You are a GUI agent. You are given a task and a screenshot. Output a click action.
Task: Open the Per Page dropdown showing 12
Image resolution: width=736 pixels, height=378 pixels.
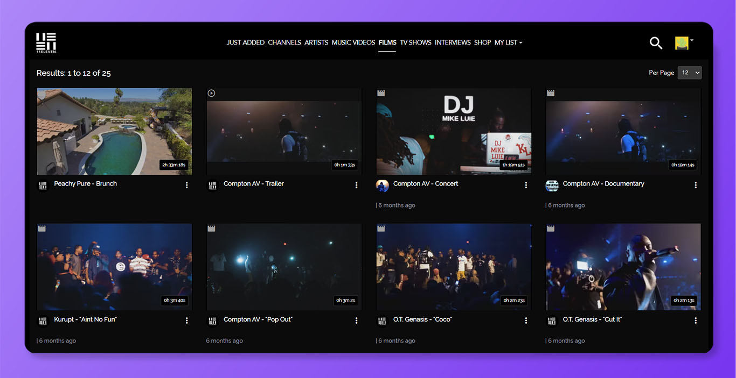click(689, 73)
